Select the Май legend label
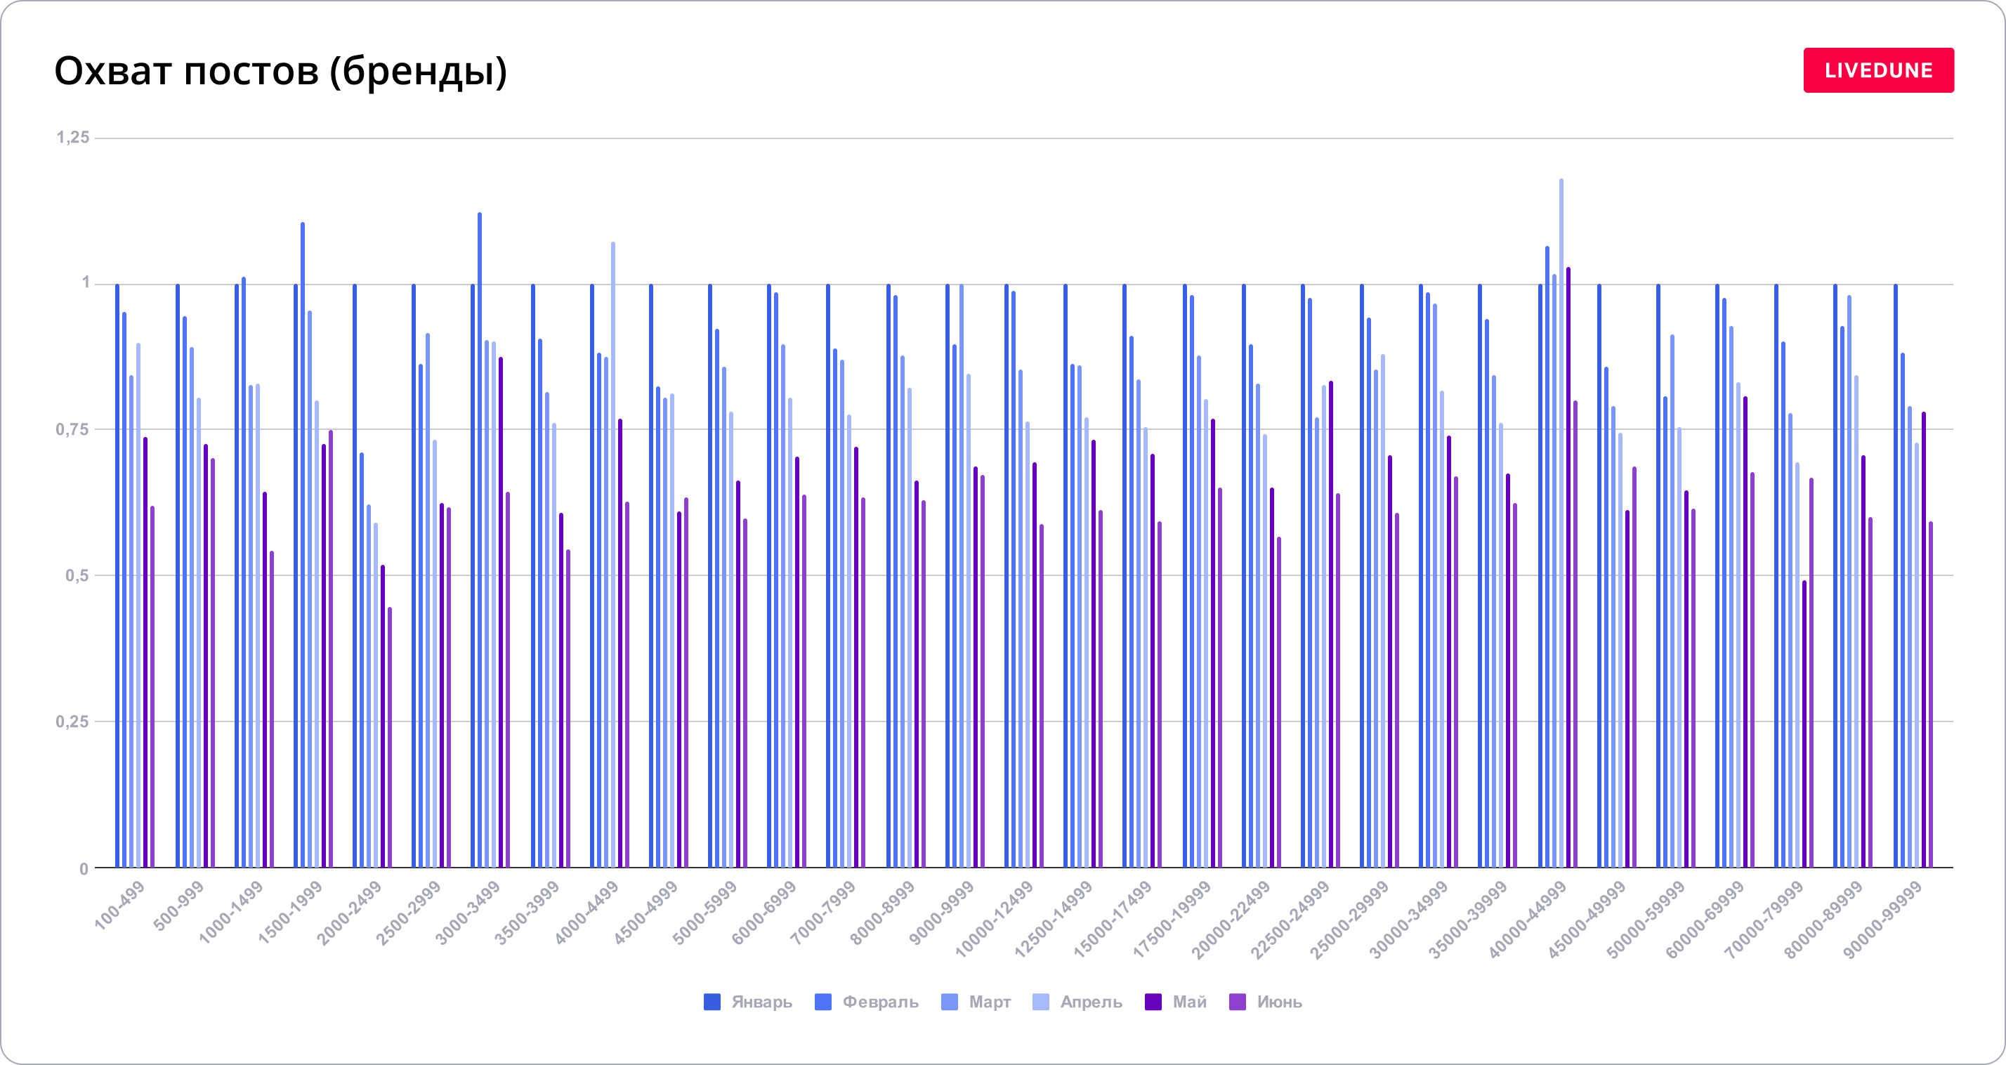Viewport: 2006px width, 1065px height. click(1190, 1002)
